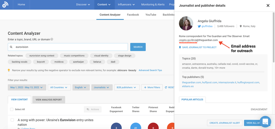Image resolution: width=275 pixels, height=129 pixels.
Task: Click the info icon next to domain label
Action: coord(52,39)
